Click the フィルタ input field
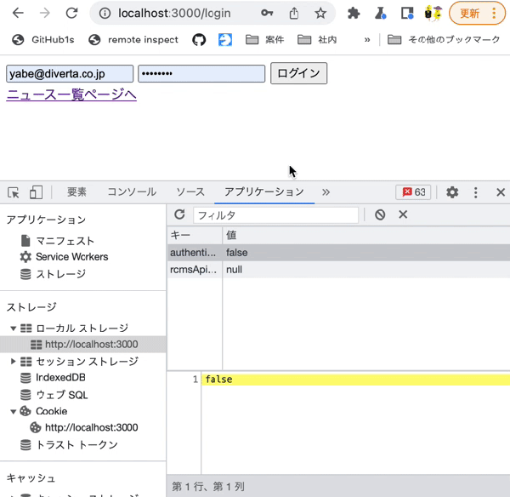Viewport: 510px width, 497px height. [x=275, y=215]
